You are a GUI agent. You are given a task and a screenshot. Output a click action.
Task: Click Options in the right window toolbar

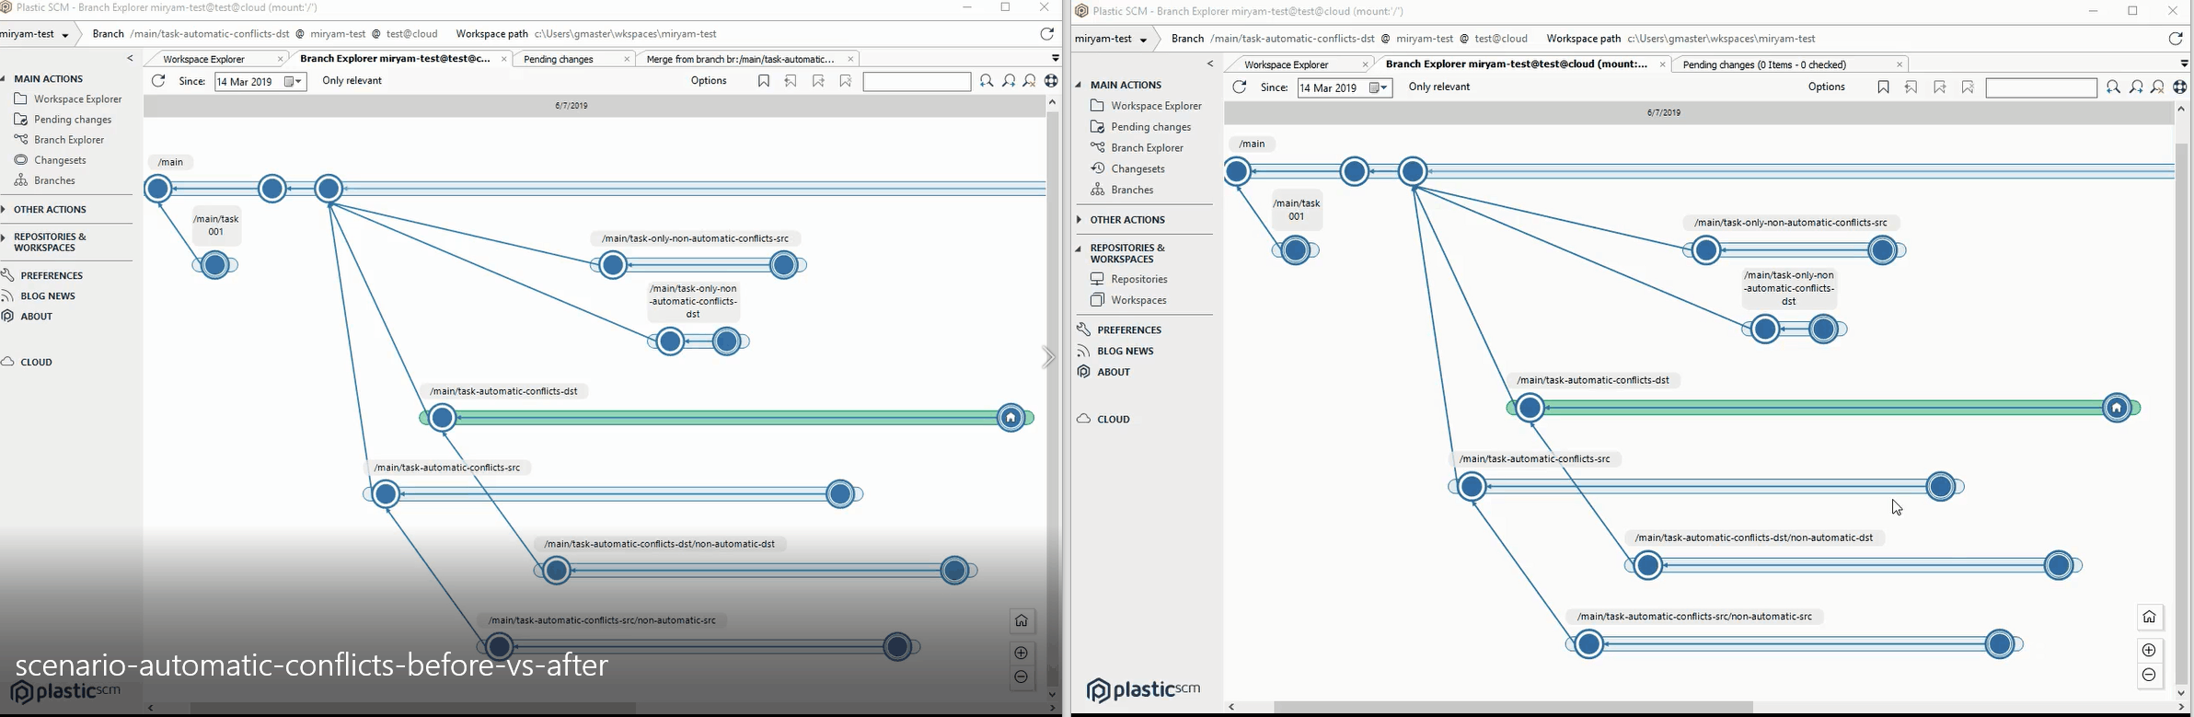[1826, 87]
